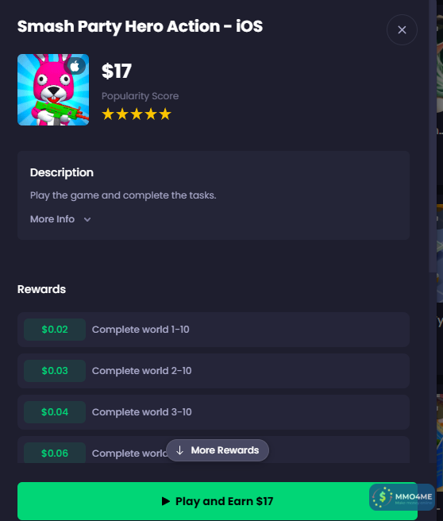Image resolution: width=443 pixels, height=521 pixels.
Task: Open the Smash Party pink bunny game thumbnail
Action: point(53,90)
